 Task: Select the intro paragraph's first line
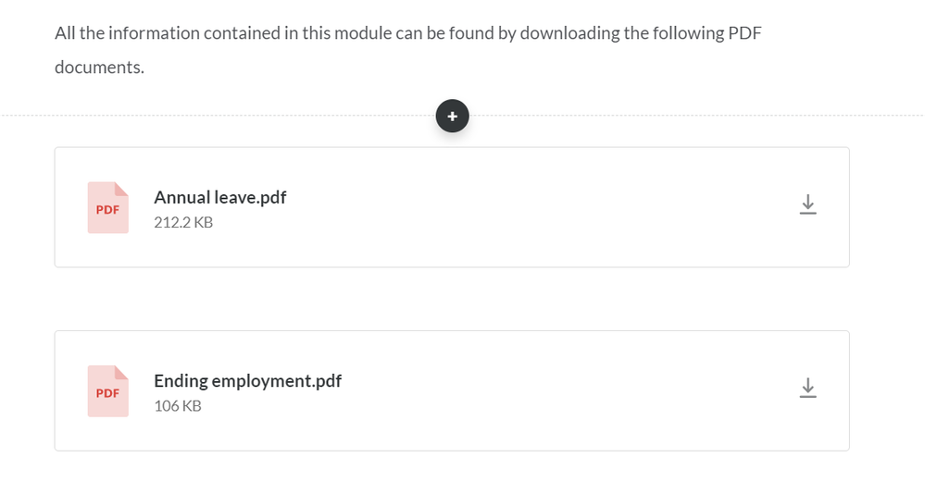click(x=407, y=33)
